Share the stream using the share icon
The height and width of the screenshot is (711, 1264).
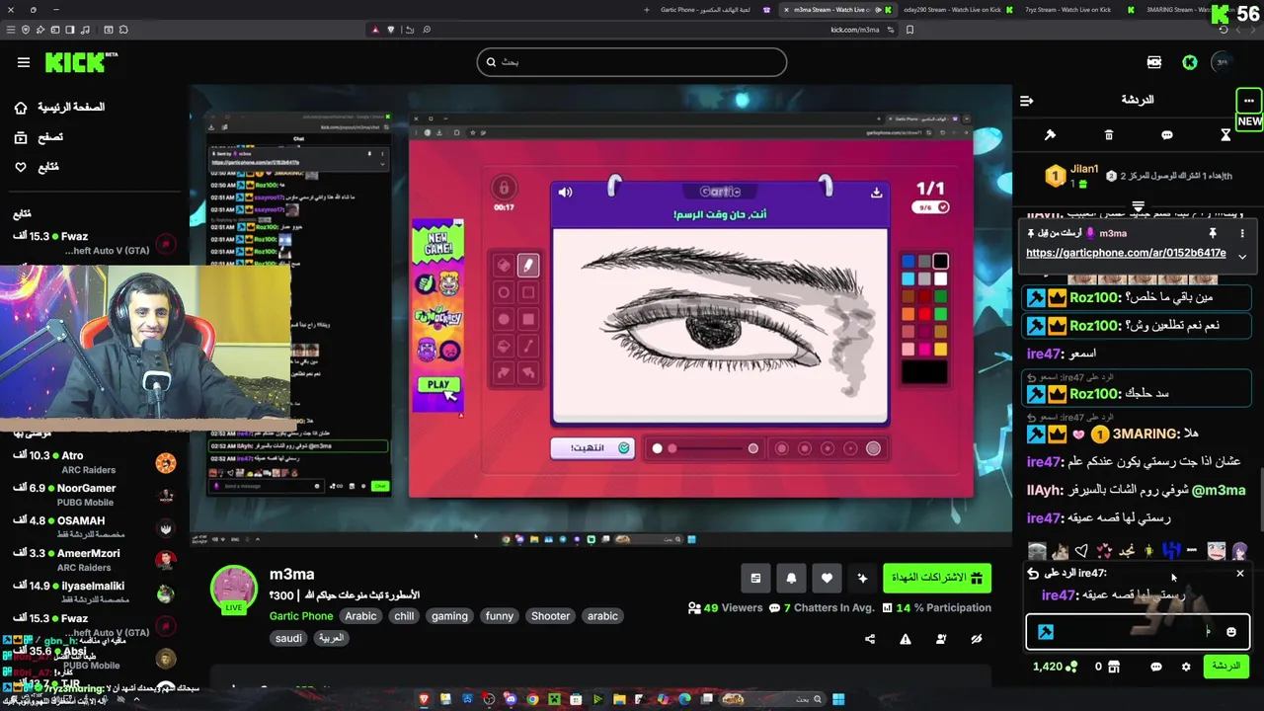coord(870,639)
